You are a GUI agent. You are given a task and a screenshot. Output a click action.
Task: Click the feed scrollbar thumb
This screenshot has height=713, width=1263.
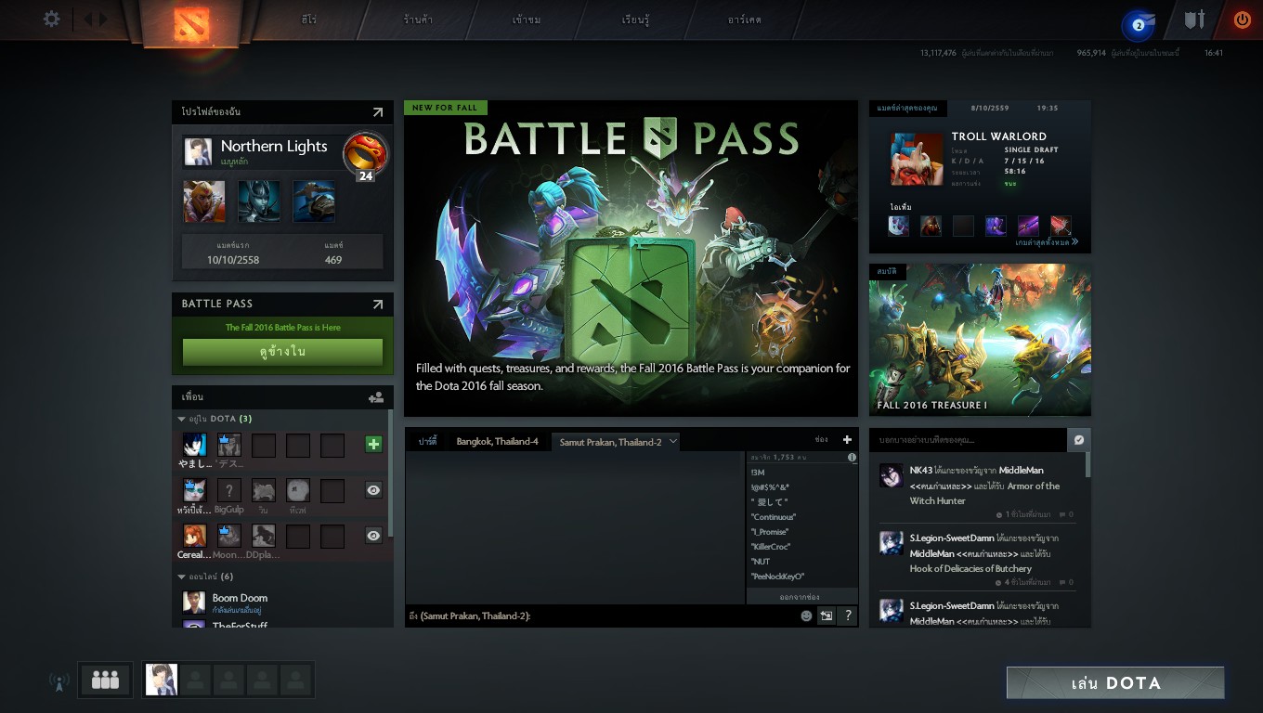pos(1087,465)
